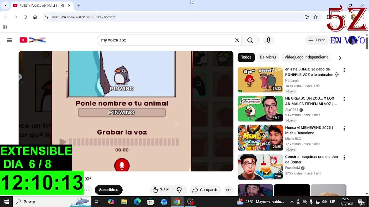Screen dimensions: 369x207
Task: Select the Todos filter chip
Action: pyautogui.click(x=246, y=57)
